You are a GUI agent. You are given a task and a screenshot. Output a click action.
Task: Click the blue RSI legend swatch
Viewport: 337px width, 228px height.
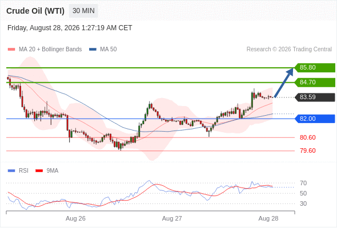tap(11, 171)
